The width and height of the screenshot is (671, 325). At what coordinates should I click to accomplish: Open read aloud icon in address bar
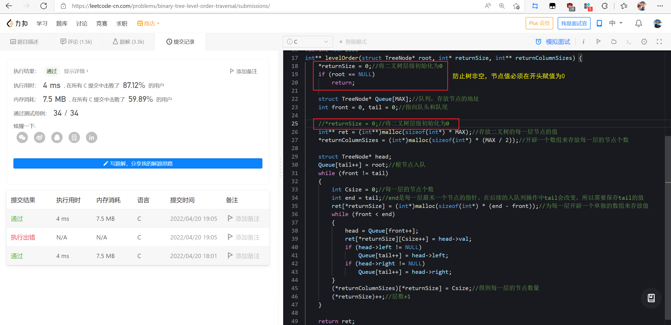tap(488, 6)
